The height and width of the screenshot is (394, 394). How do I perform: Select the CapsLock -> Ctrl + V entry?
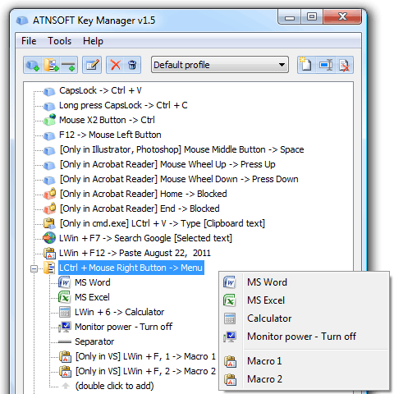coord(100,90)
